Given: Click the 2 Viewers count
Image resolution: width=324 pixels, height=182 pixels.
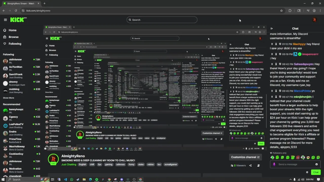Looking at the screenshot, I should click(x=238, y=166).
